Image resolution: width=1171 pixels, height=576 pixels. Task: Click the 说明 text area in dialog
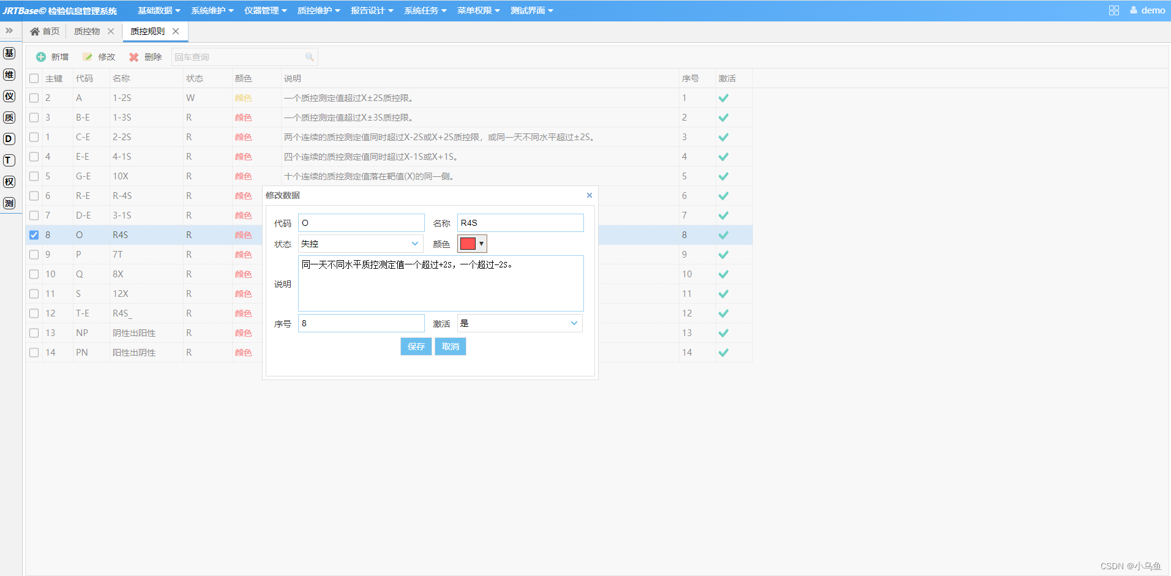click(441, 283)
